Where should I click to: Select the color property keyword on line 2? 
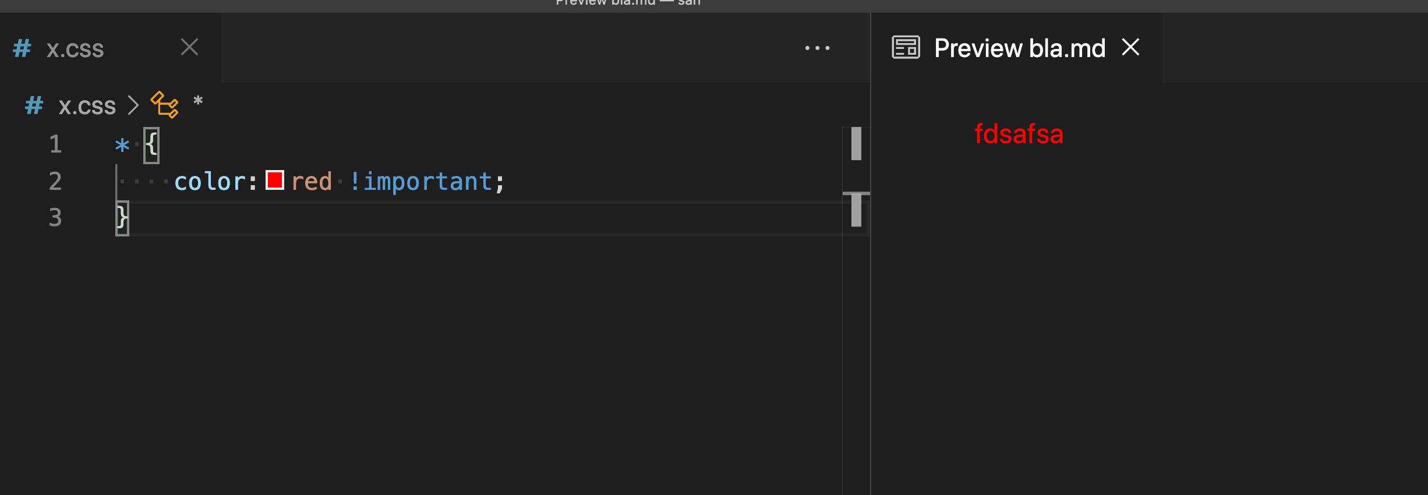pos(211,181)
